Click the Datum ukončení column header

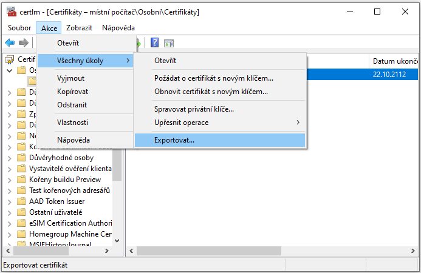pyautogui.click(x=394, y=61)
